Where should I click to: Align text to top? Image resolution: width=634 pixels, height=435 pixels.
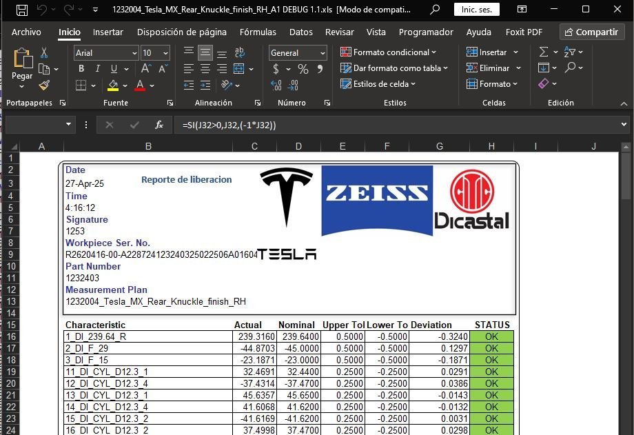tap(188, 52)
